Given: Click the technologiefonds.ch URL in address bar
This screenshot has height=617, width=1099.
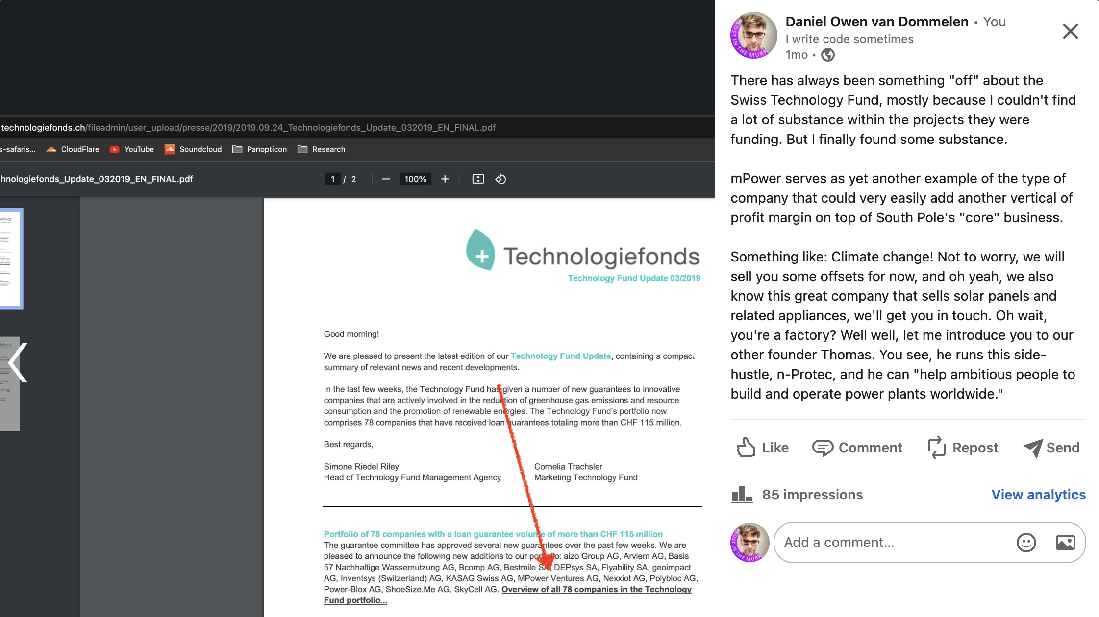Looking at the screenshot, I should tap(248, 128).
